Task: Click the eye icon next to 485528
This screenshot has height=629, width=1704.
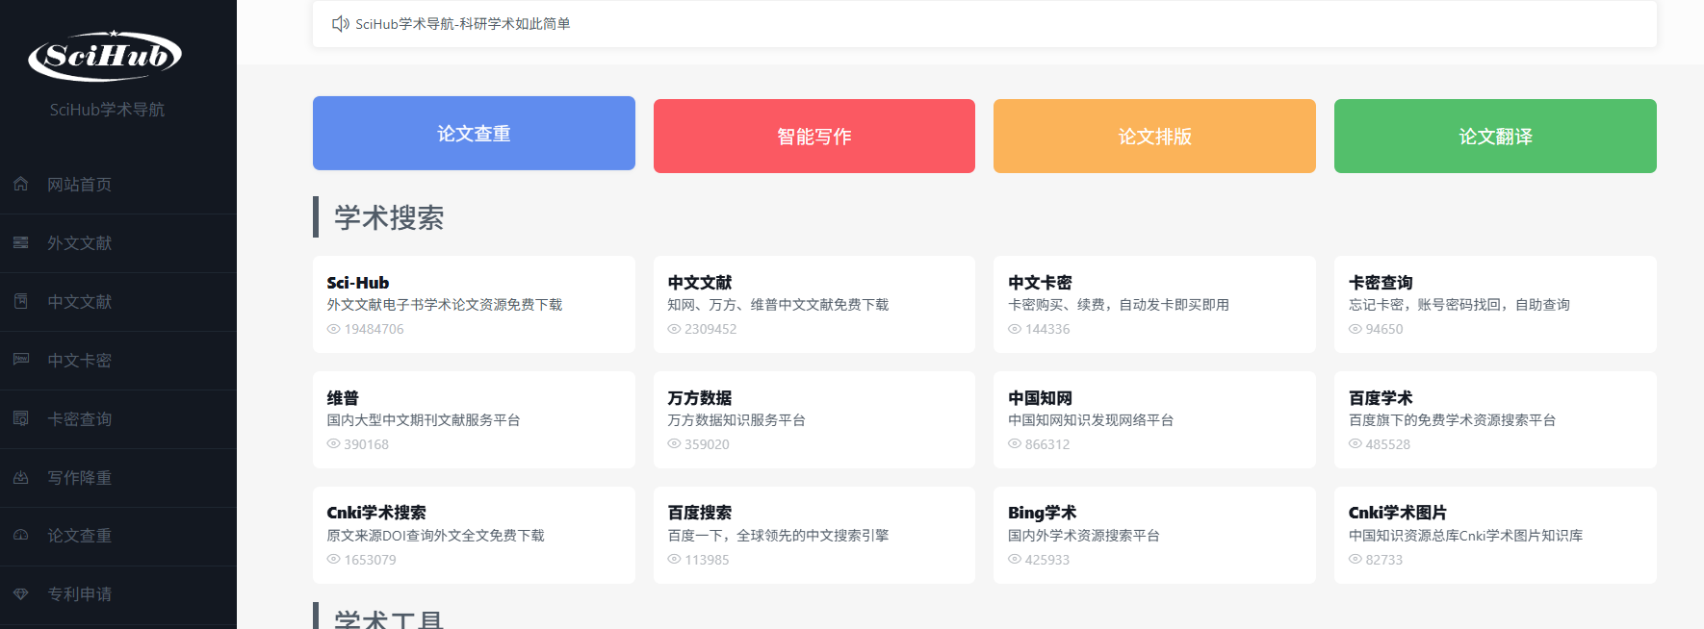Action: [1355, 444]
